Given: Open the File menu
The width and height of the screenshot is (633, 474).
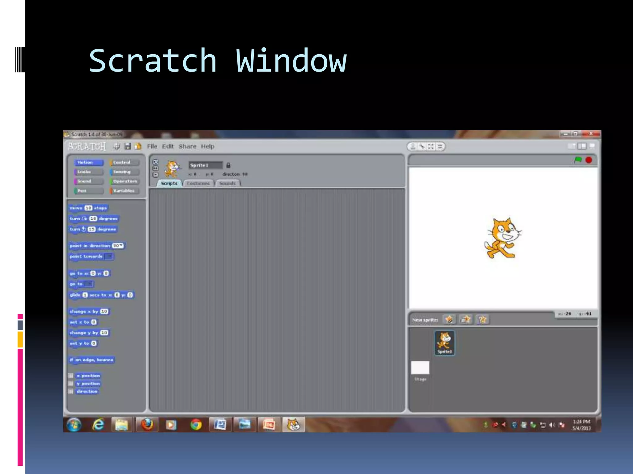Looking at the screenshot, I should [x=152, y=146].
